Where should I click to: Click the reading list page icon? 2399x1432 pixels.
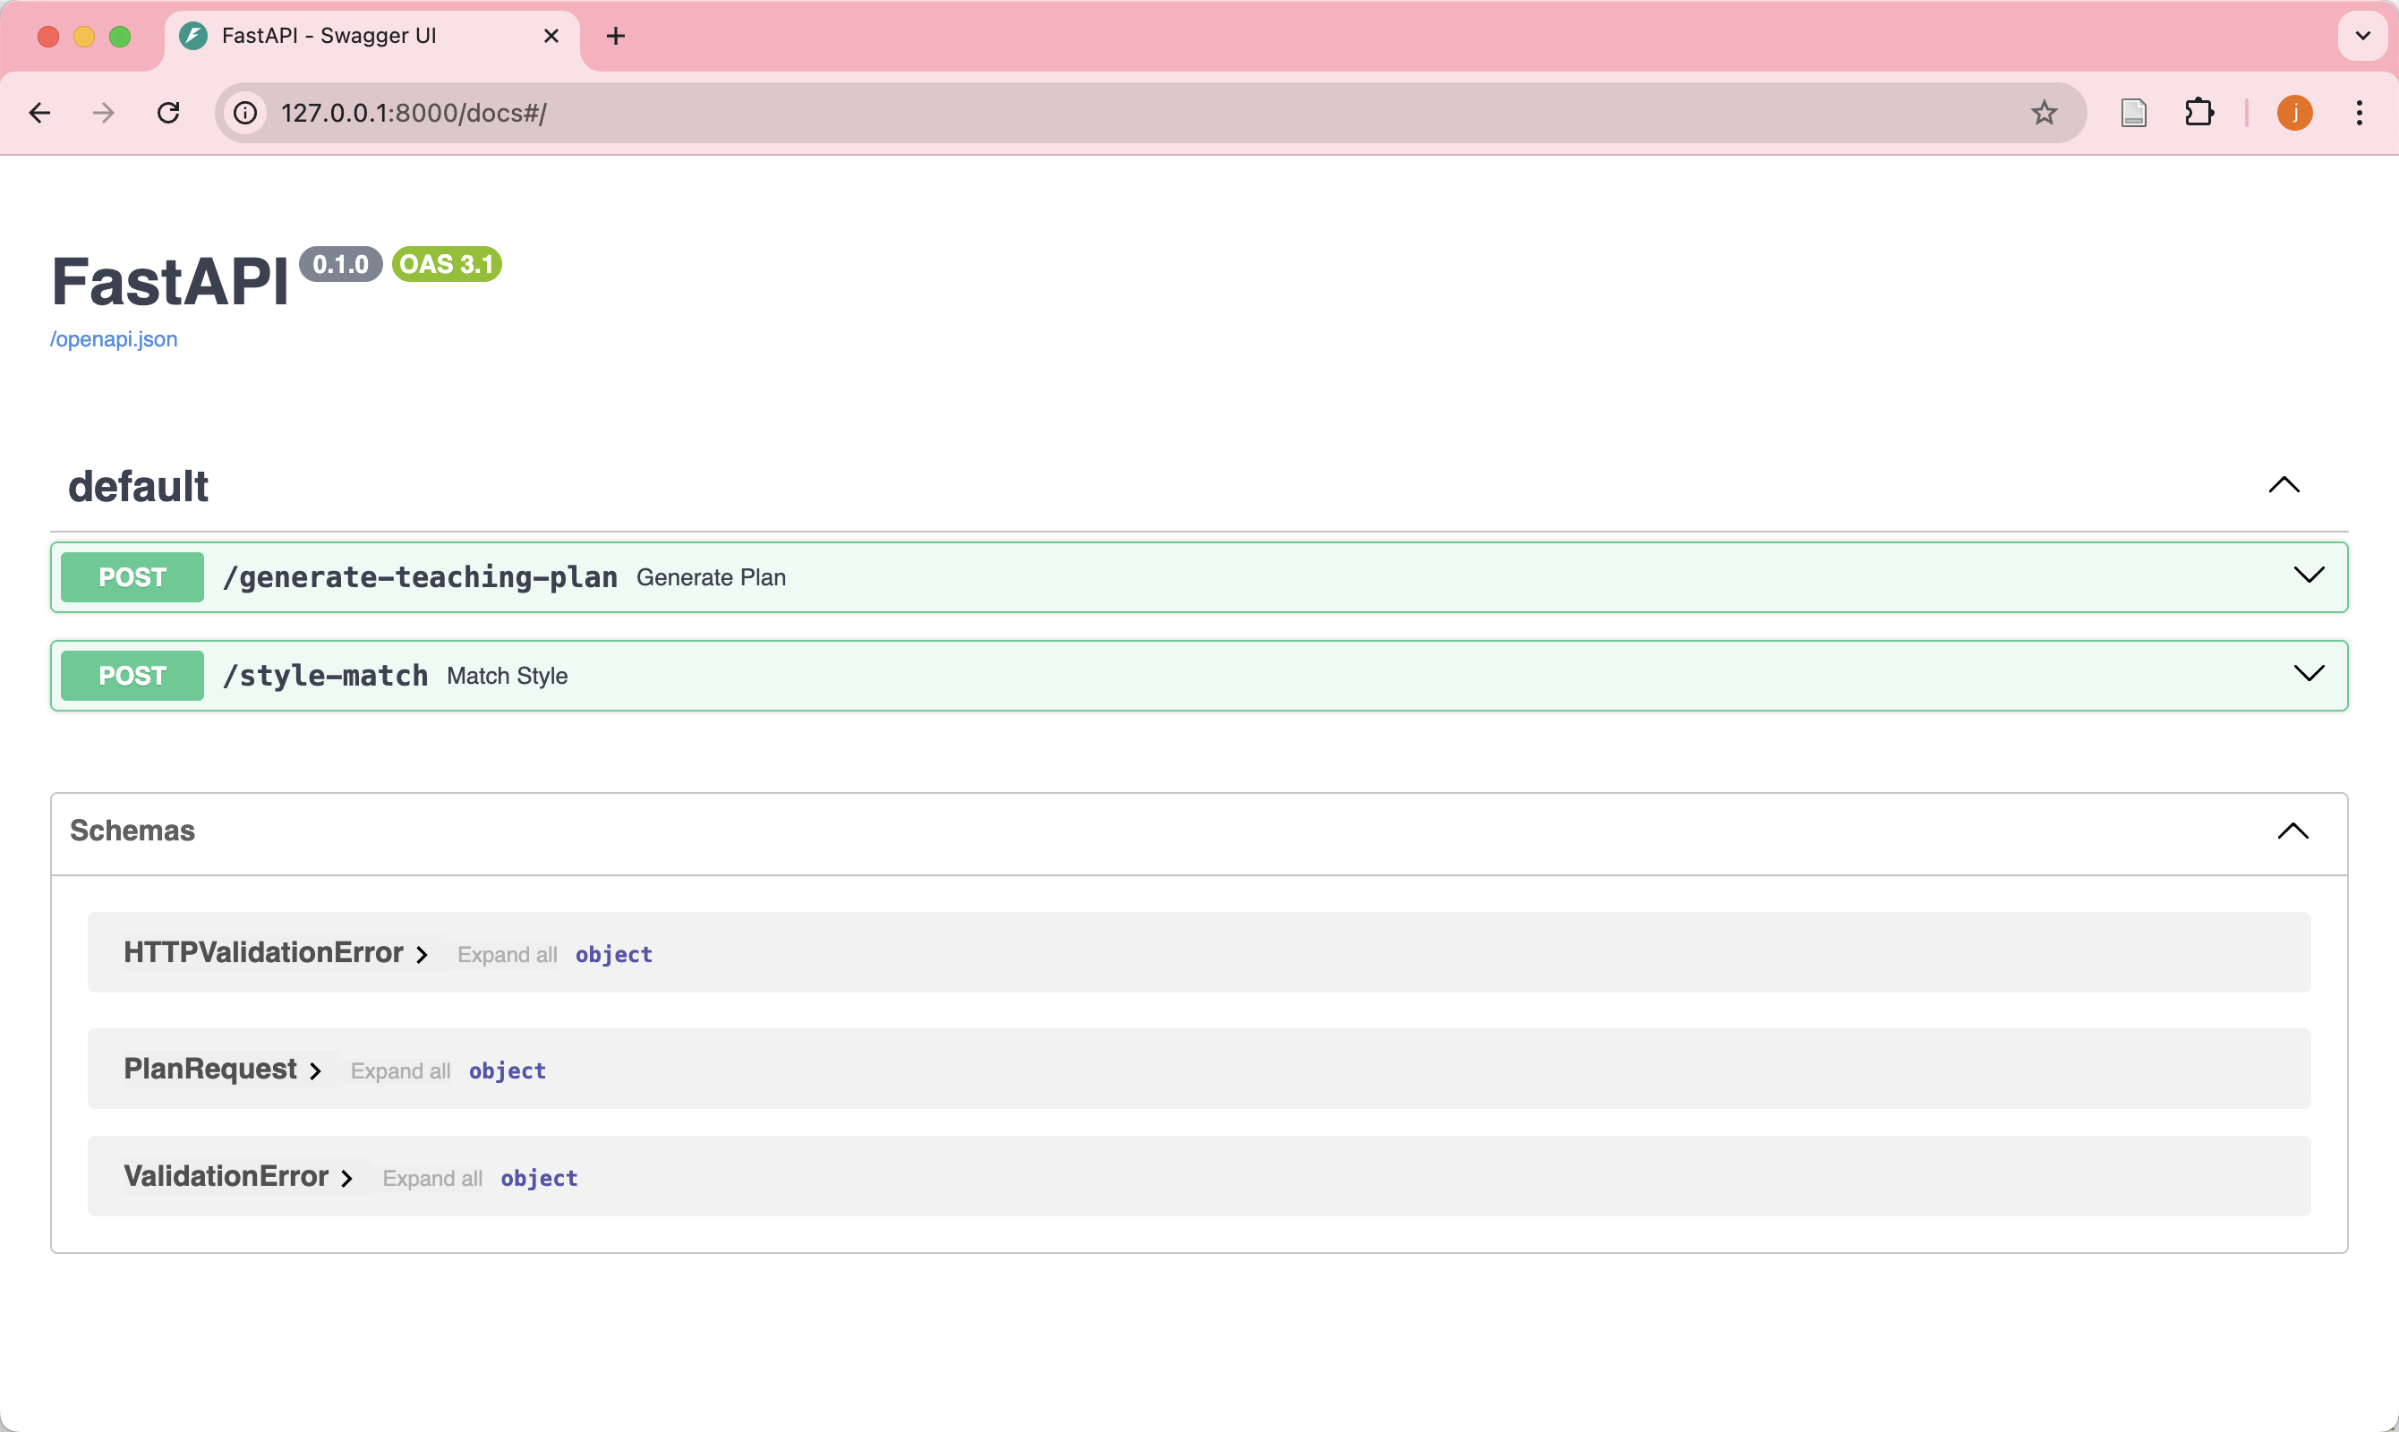(2134, 113)
